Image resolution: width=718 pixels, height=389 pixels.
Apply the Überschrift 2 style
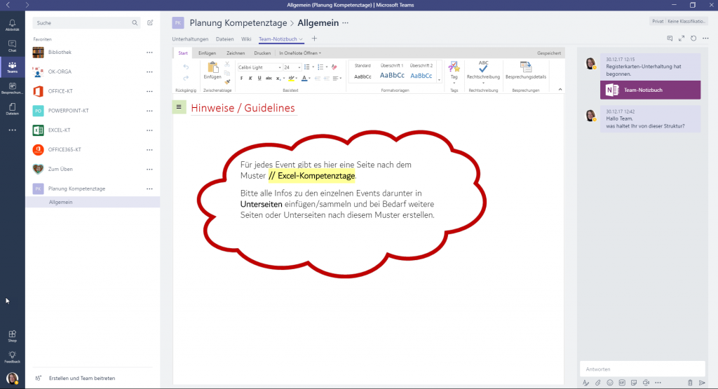pos(421,71)
